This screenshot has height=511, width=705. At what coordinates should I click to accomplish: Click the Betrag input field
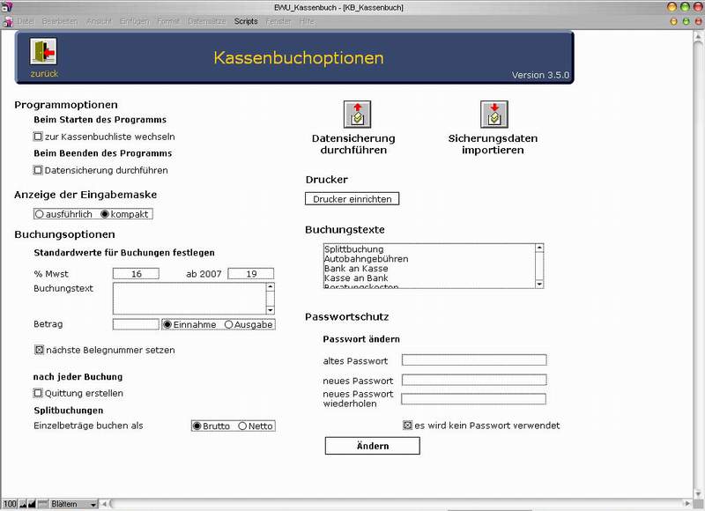coord(136,324)
